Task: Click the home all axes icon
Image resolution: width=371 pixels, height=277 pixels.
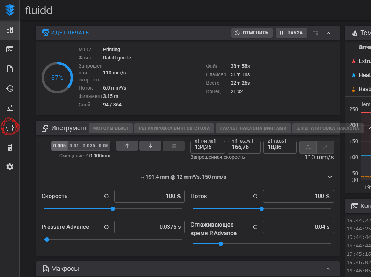Action: coord(308,147)
